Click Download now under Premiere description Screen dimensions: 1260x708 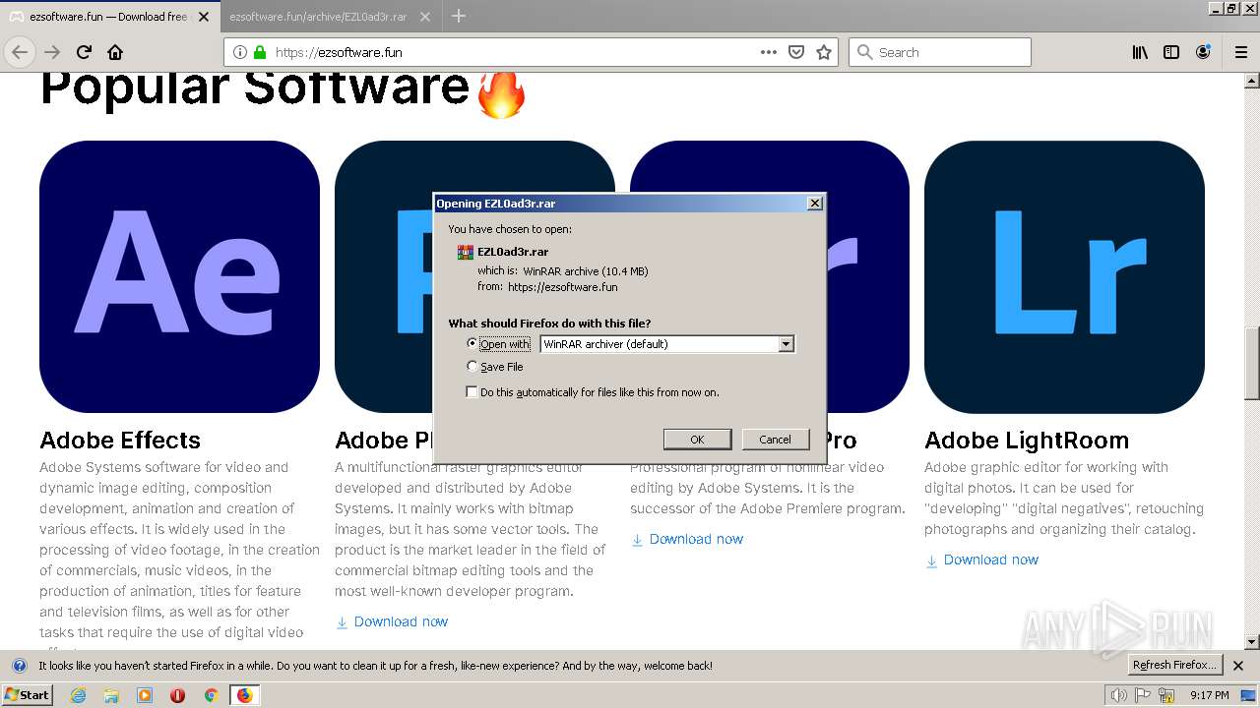(x=696, y=540)
